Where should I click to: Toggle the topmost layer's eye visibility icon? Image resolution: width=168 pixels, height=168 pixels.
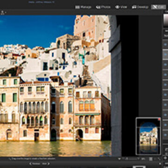click(x=165, y=44)
